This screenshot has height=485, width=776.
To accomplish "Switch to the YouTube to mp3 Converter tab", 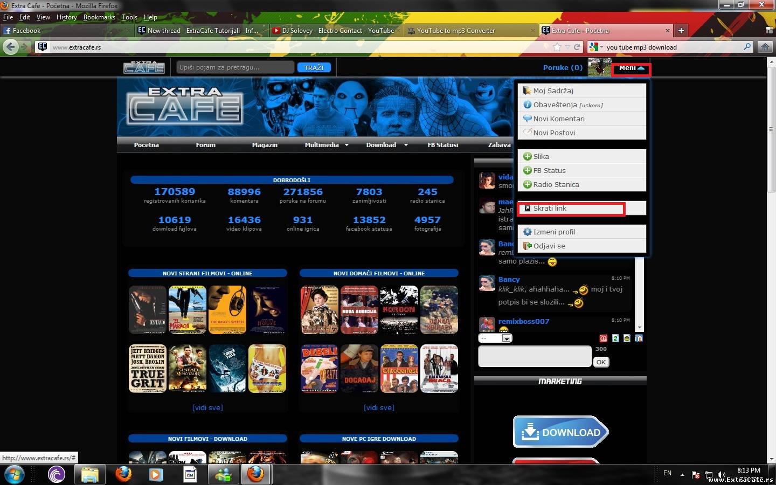I will [x=456, y=31].
